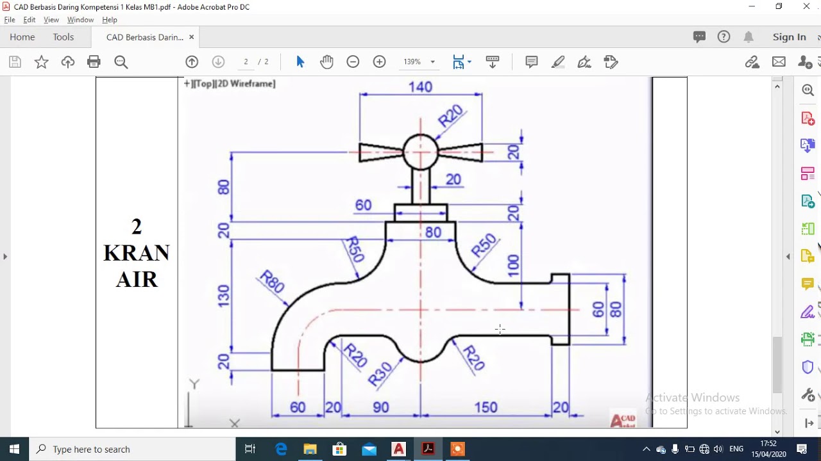The image size is (821, 461).
Task: Zoom in with plus circle button
Action: pos(380,62)
